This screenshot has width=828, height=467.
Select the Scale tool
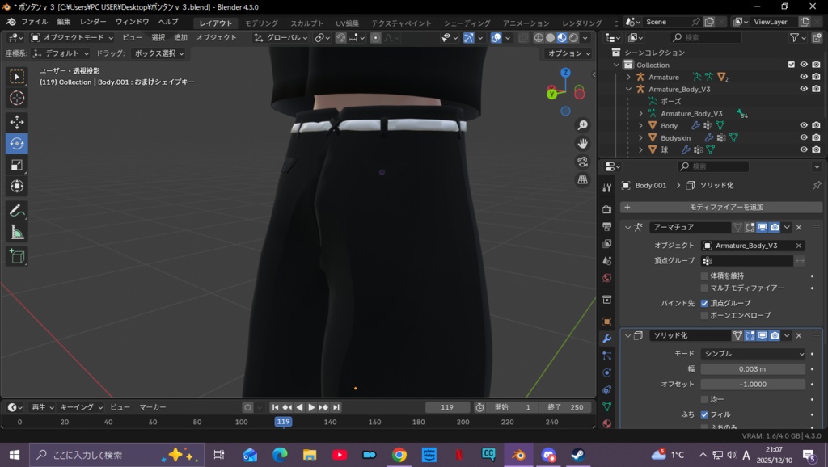(x=17, y=165)
